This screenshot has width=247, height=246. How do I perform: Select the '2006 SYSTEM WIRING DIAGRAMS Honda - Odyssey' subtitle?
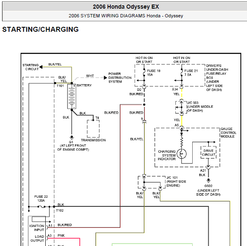coord(126,16)
